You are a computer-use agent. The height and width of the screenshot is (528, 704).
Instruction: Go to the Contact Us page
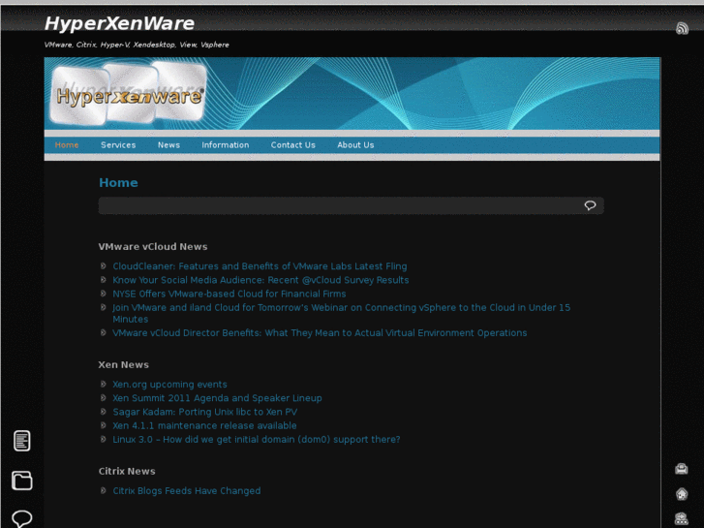click(293, 145)
